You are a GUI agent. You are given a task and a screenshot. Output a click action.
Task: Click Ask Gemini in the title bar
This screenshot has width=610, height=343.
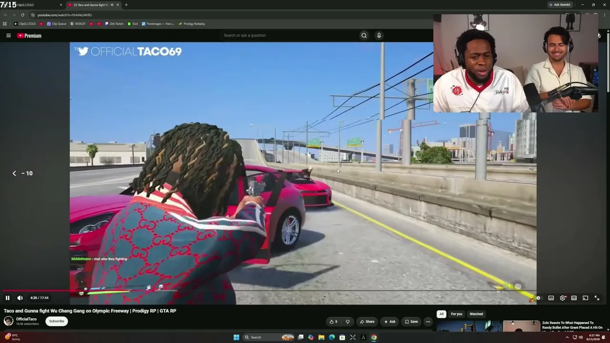pyautogui.click(x=559, y=5)
